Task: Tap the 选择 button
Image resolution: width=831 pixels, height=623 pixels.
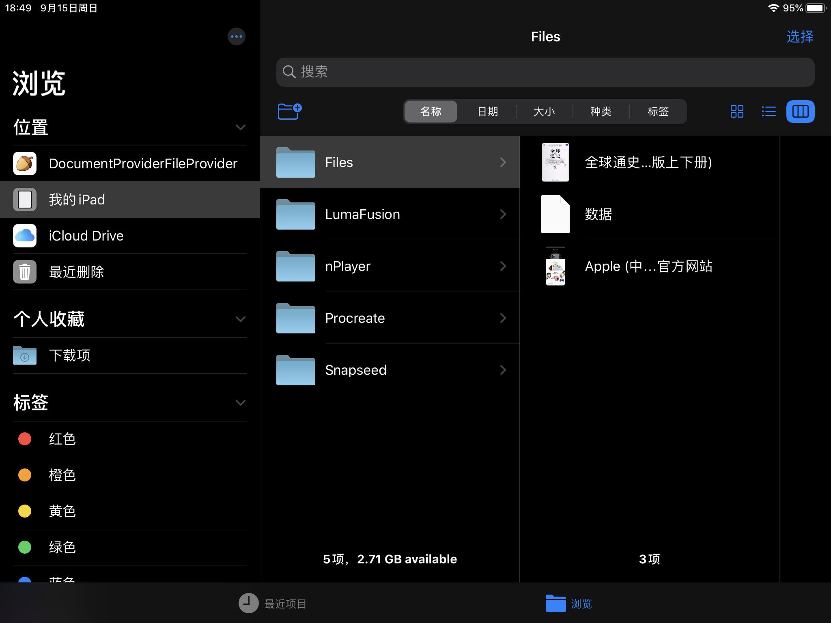Action: pyautogui.click(x=801, y=37)
